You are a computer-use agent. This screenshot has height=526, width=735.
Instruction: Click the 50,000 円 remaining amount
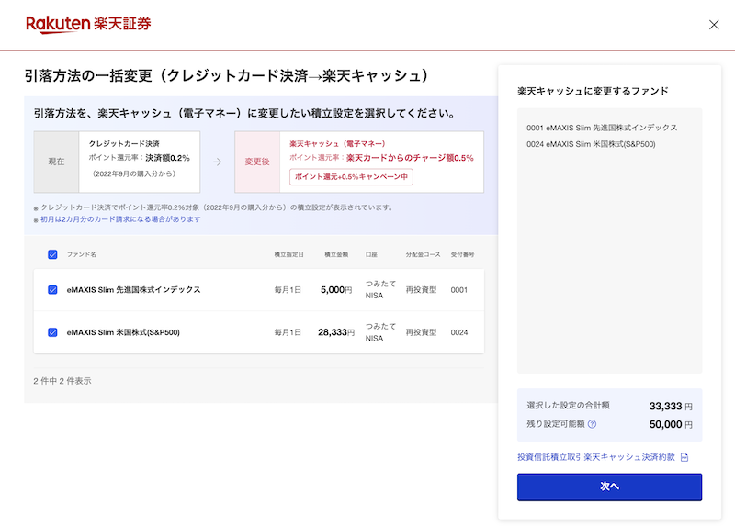point(671,424)
